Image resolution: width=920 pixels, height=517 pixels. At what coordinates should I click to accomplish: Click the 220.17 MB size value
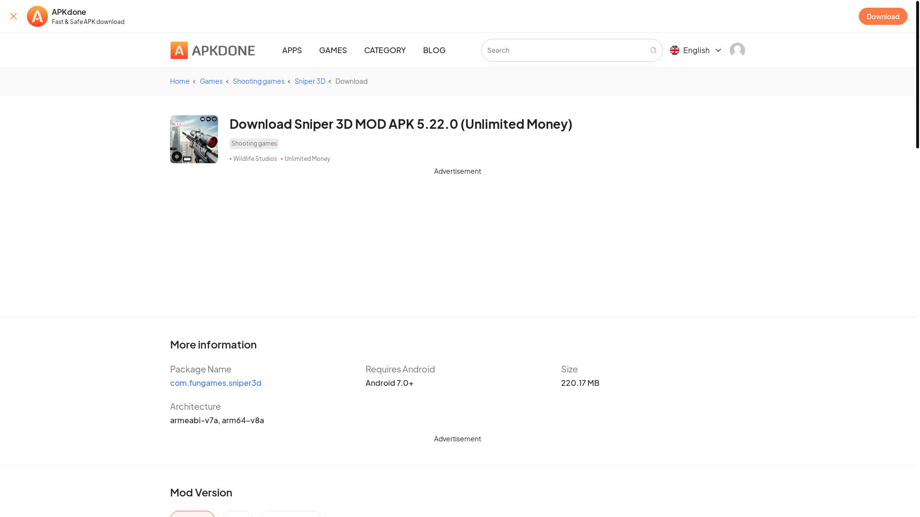pos(580,383)
